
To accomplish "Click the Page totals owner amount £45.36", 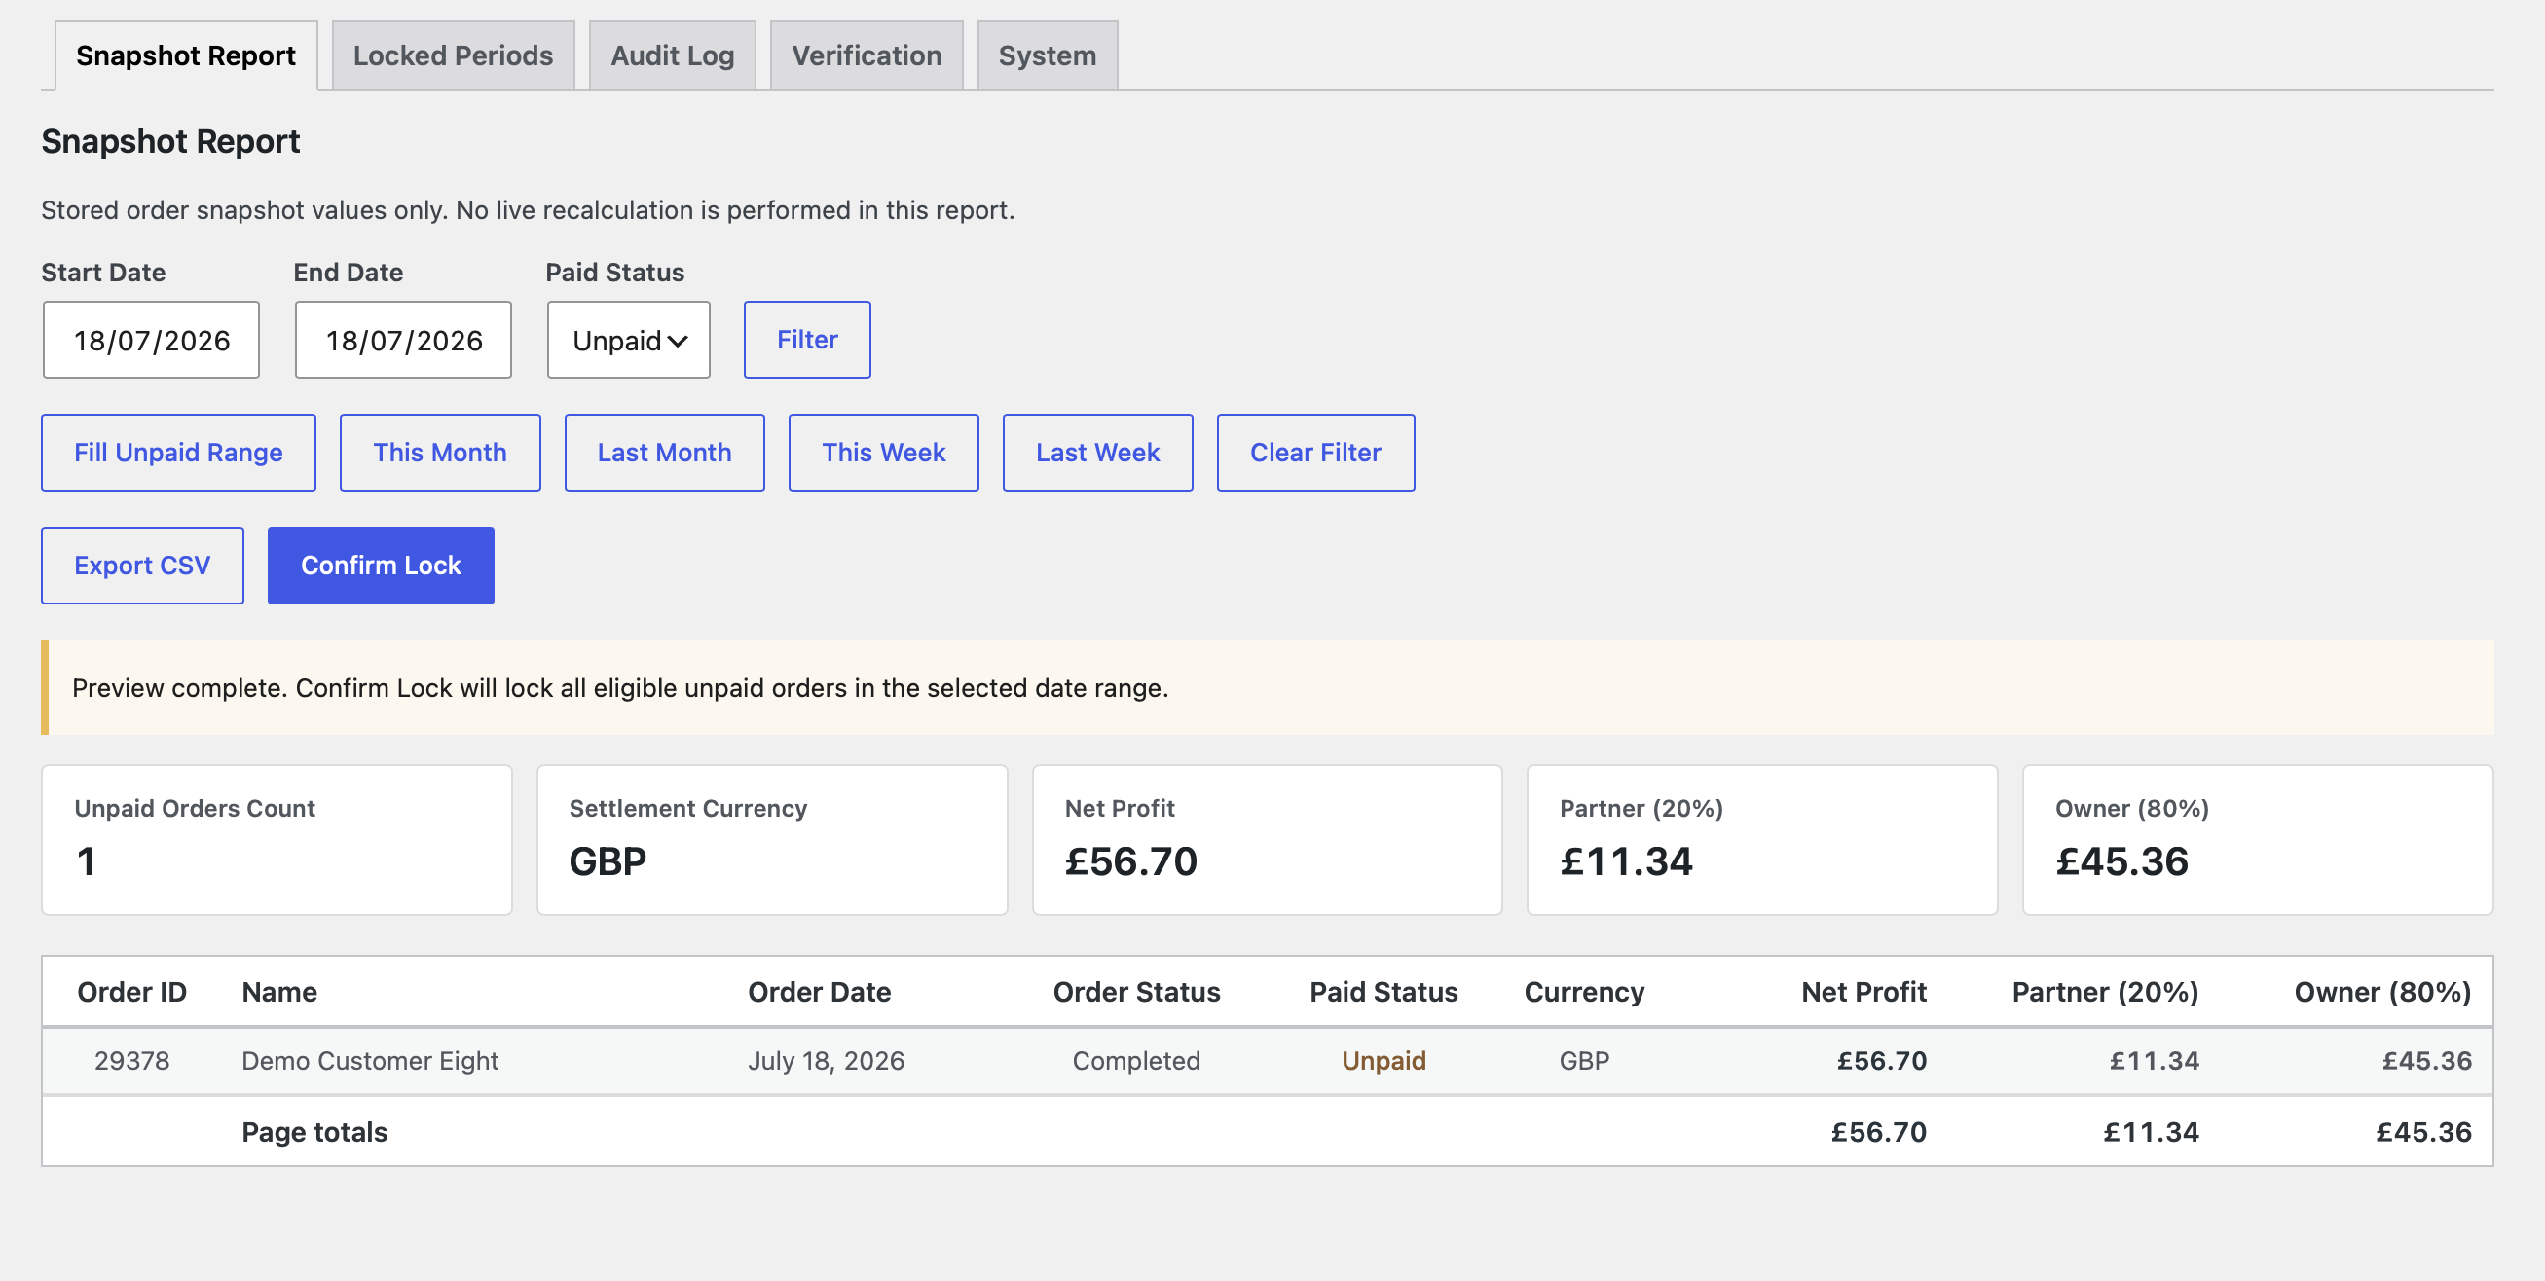I will pyautogui.click(x=2423, y=1132).
